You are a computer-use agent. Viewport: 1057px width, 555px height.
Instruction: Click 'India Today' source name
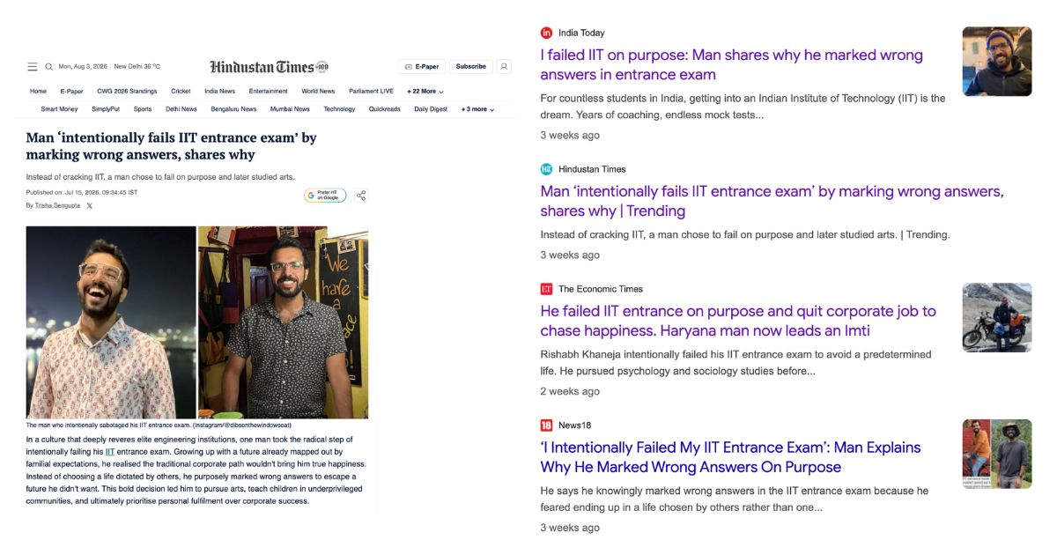pyautogui.click(x=581, y=33)
